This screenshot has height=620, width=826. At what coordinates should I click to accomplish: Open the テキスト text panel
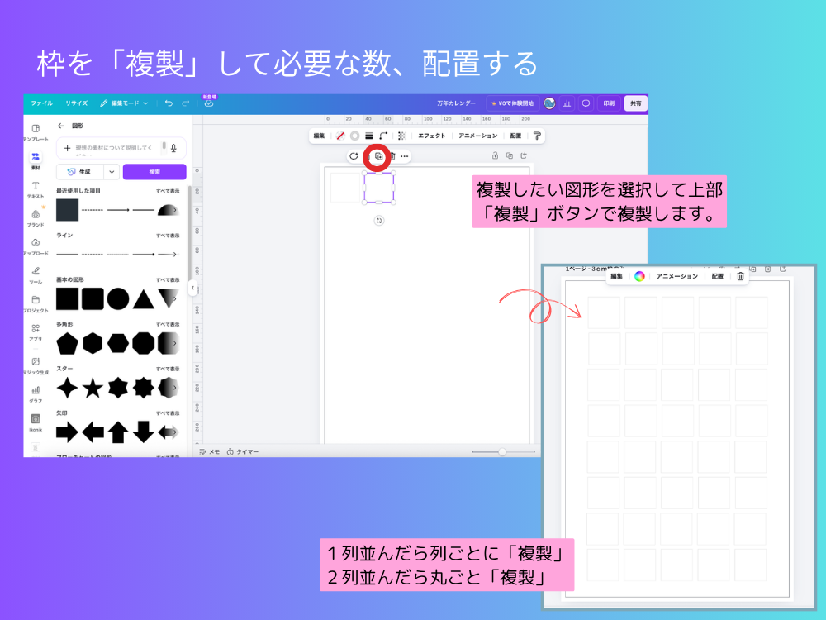pyautogui.click(x=36, y=189)
